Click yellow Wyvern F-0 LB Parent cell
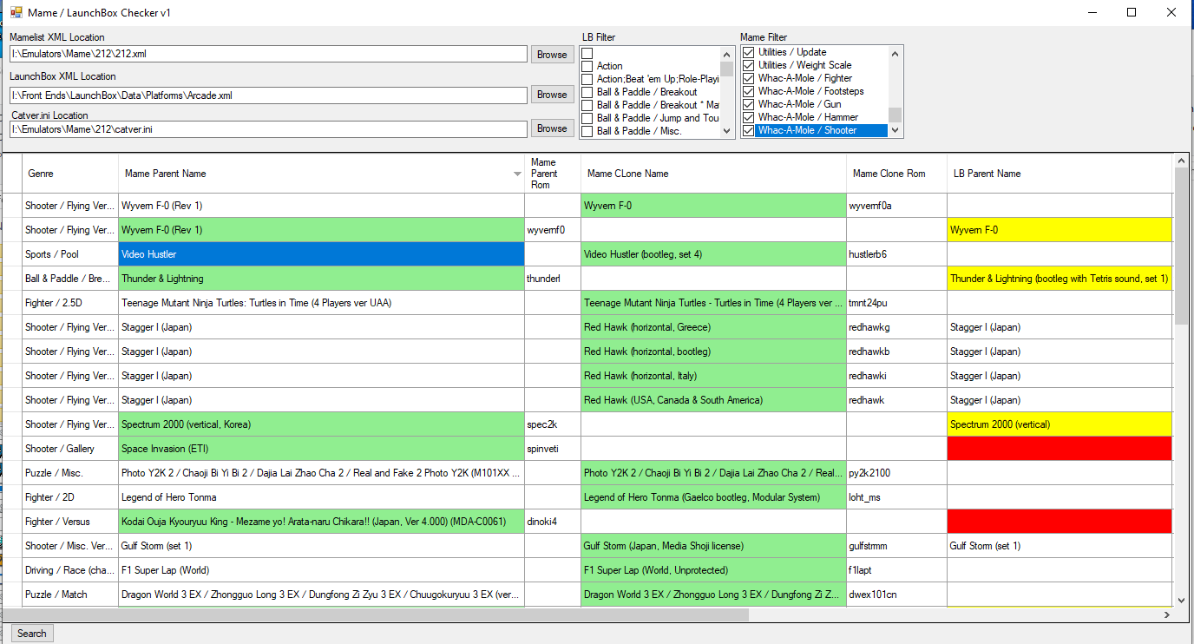 pos(1060,230)
